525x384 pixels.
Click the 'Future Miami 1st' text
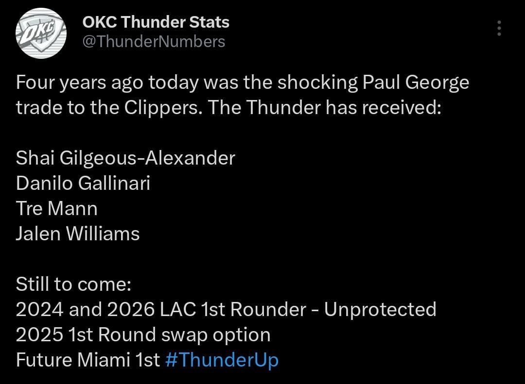87,360
